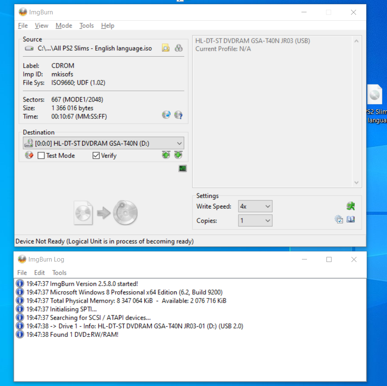Click the scroll down arrow in device info panel

pyautogui.click(x=356, y=182)
